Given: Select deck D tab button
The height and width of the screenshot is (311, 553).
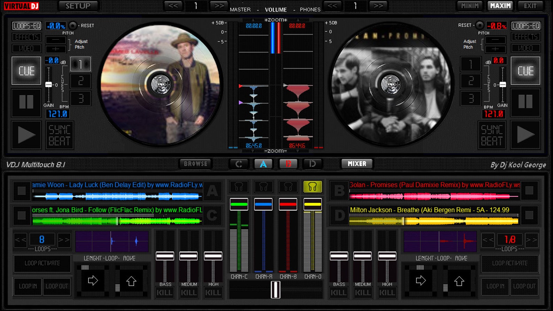Looking at the screenshot, I should point(312,164).
